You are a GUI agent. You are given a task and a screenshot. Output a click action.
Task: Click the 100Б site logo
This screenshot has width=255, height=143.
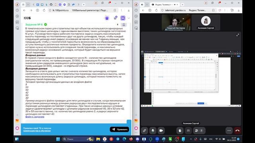click(27, 18)
